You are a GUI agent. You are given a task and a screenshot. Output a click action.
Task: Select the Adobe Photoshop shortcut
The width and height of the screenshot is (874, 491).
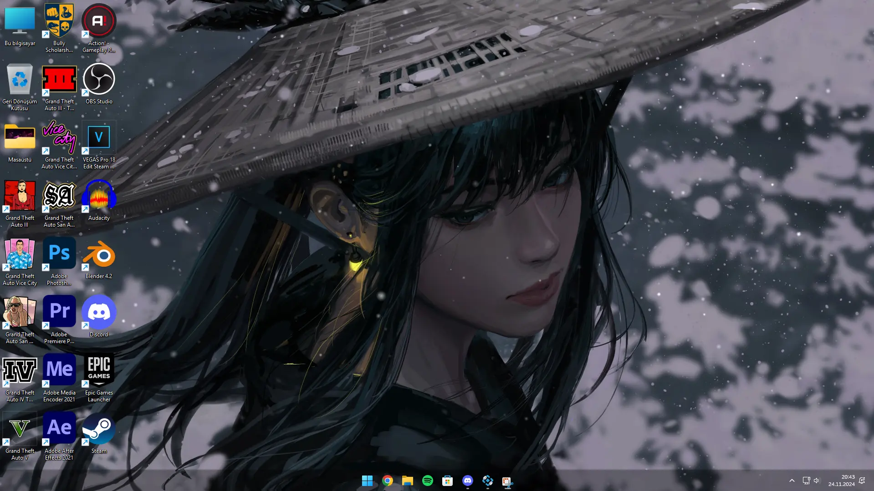tap(59, 262)
